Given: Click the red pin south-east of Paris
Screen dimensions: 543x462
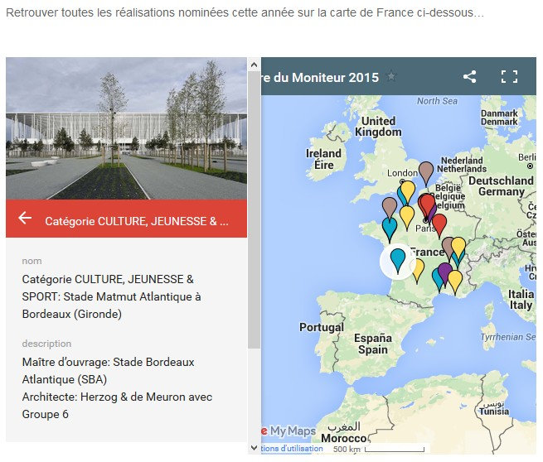Looking at the screenshot, I should [439, 225].
